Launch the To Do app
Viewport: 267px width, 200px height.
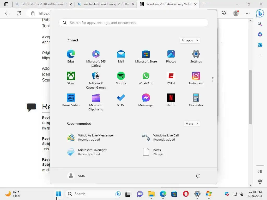[x=121, y=100]
